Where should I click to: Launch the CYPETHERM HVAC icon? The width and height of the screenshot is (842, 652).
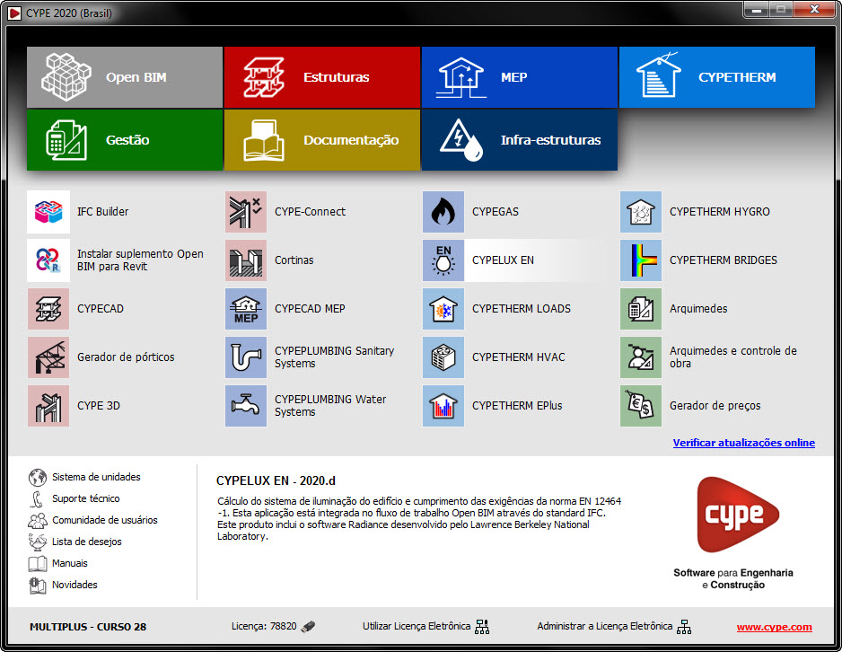point(443,357)
